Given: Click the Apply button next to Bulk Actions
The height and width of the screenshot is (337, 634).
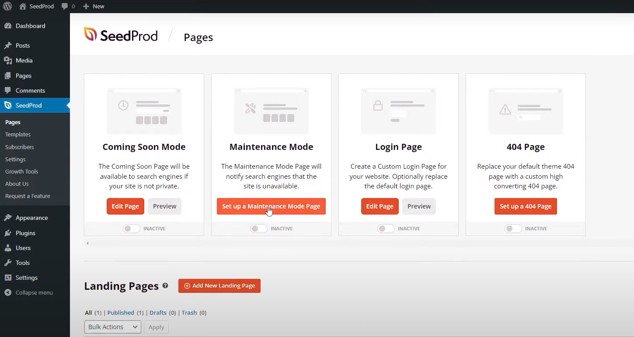Looking at the screenshot, I should (156, 327).
